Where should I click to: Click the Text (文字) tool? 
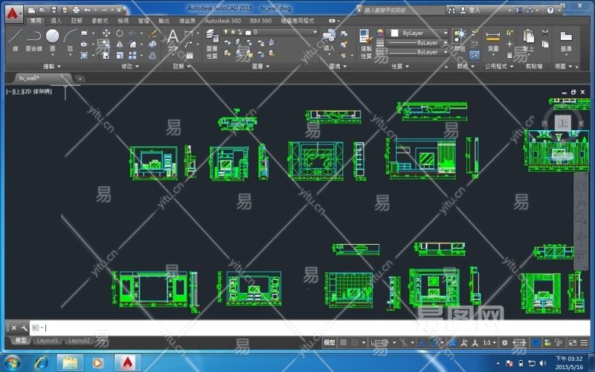coord(173,41)
